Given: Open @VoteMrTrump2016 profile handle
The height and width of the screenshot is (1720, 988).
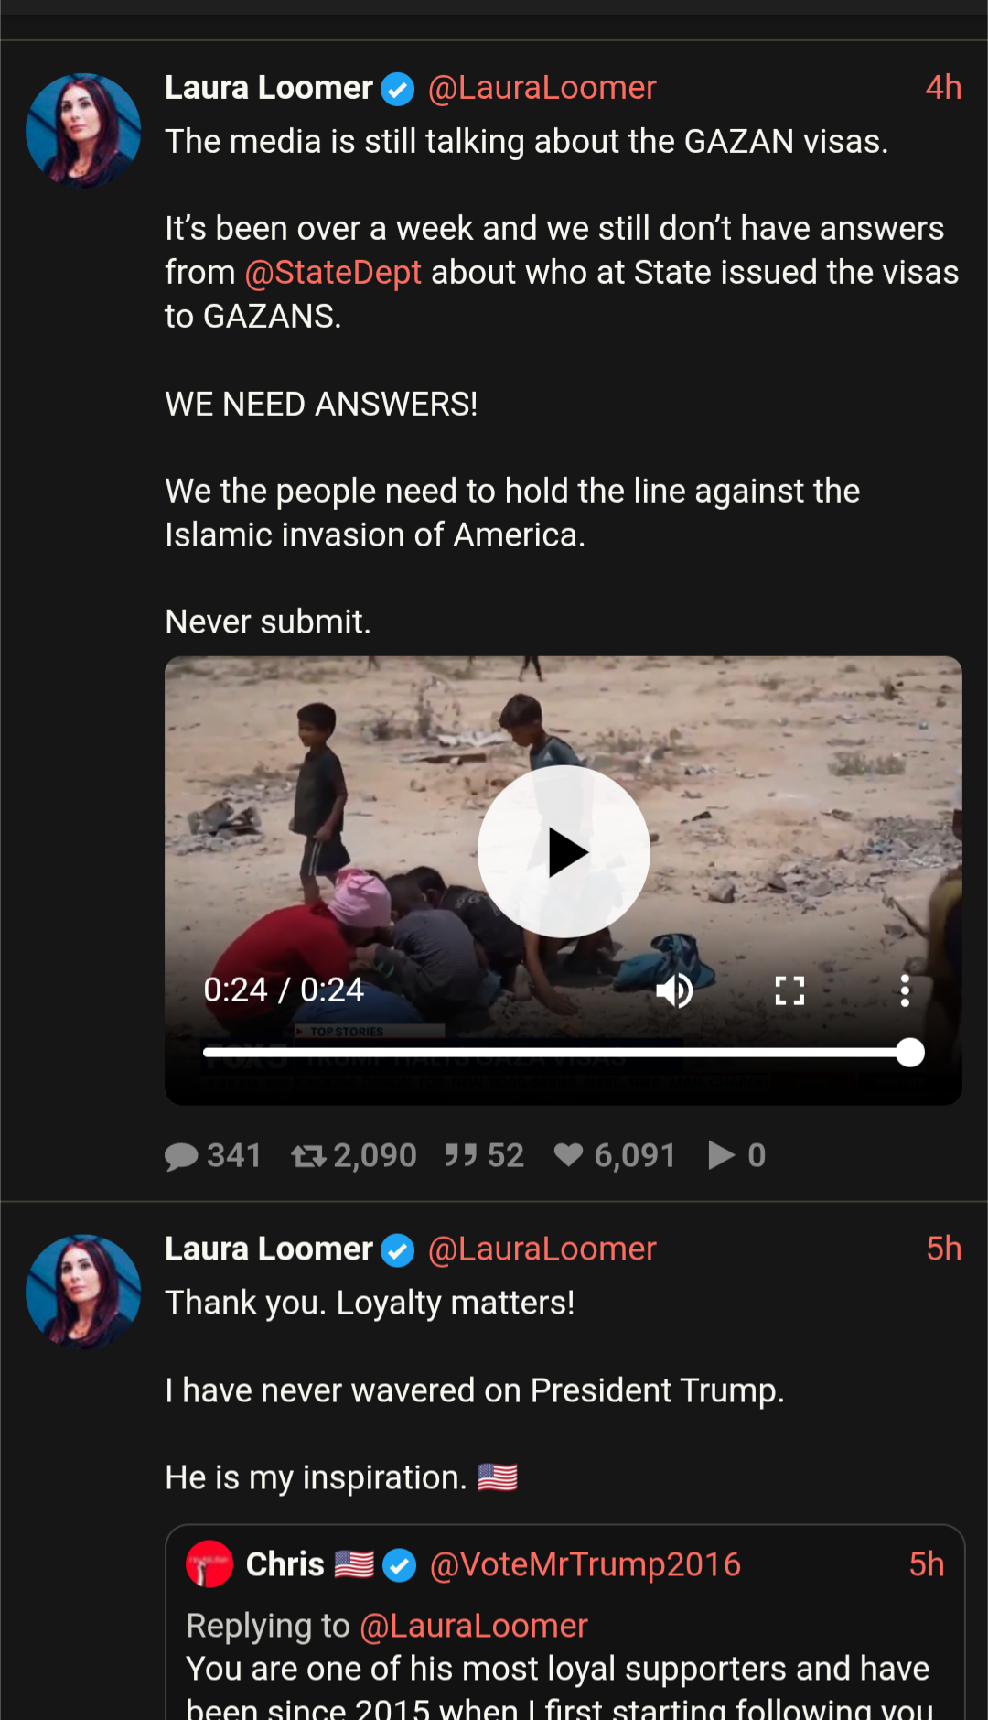Looking at the screenshot, I should click(585, 1564).
